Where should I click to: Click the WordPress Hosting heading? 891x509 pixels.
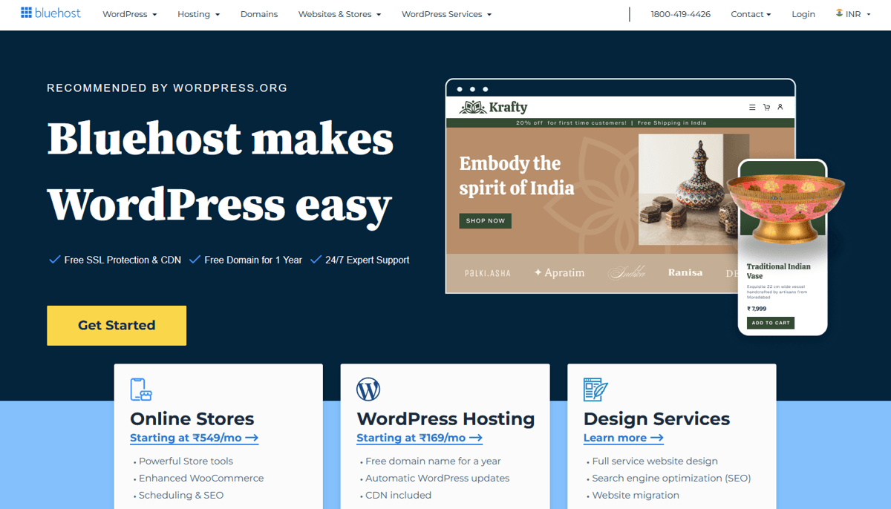[x=446, y=418]
